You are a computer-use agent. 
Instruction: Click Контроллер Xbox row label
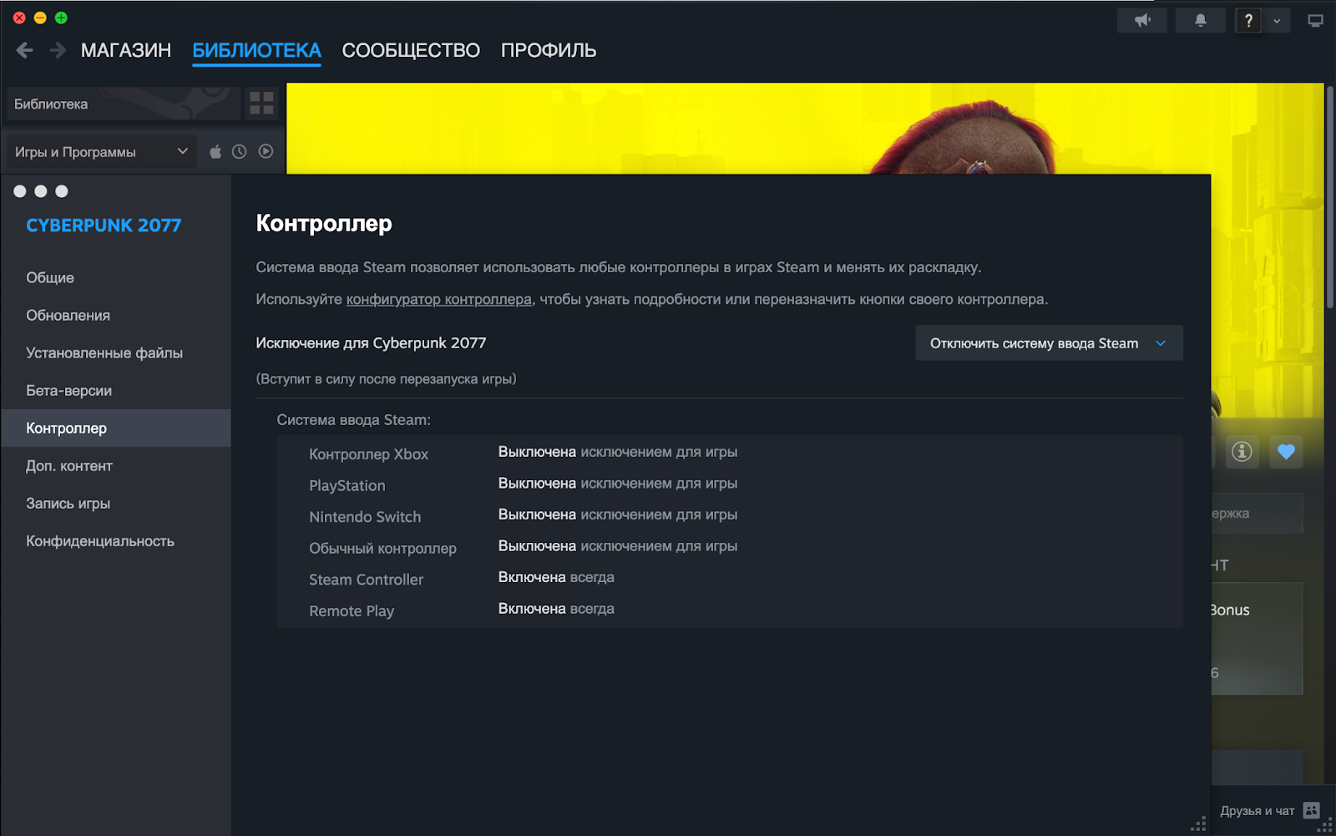pyautogui.click(x=368, y=454)
